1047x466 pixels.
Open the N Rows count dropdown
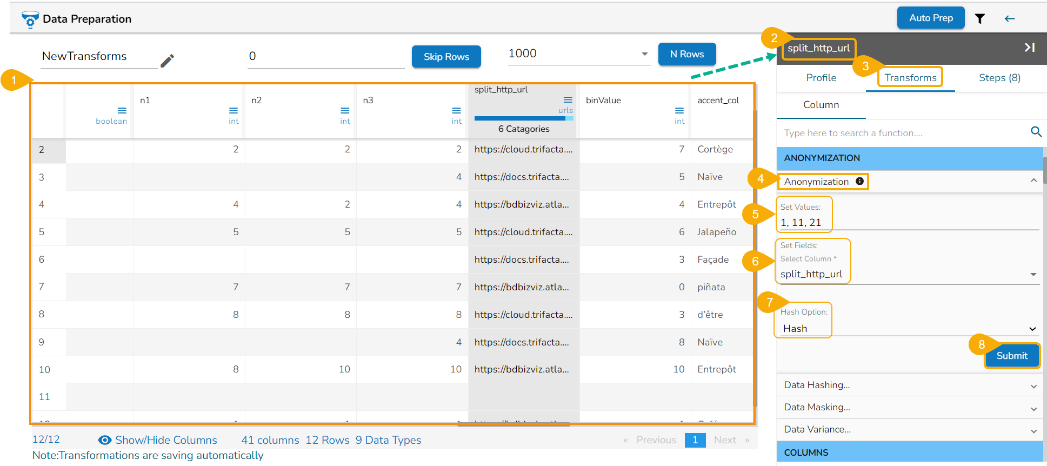click(x=644, y=54)
